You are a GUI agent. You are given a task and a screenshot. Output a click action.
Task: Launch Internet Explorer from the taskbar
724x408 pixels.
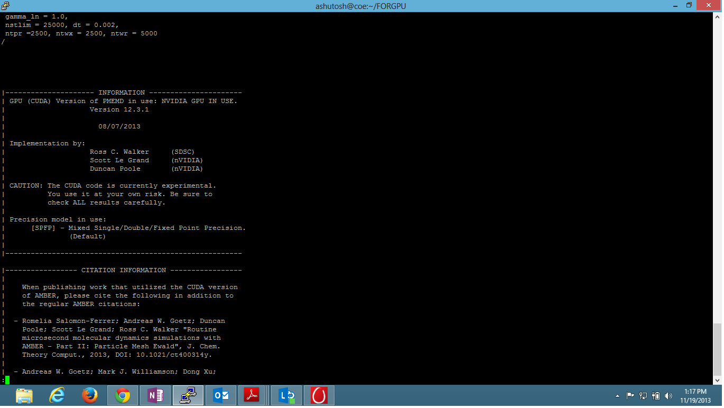point(57,395)
